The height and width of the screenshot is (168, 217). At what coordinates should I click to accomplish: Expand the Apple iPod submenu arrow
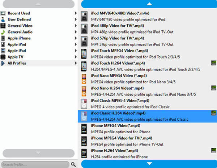coord(76,44)
